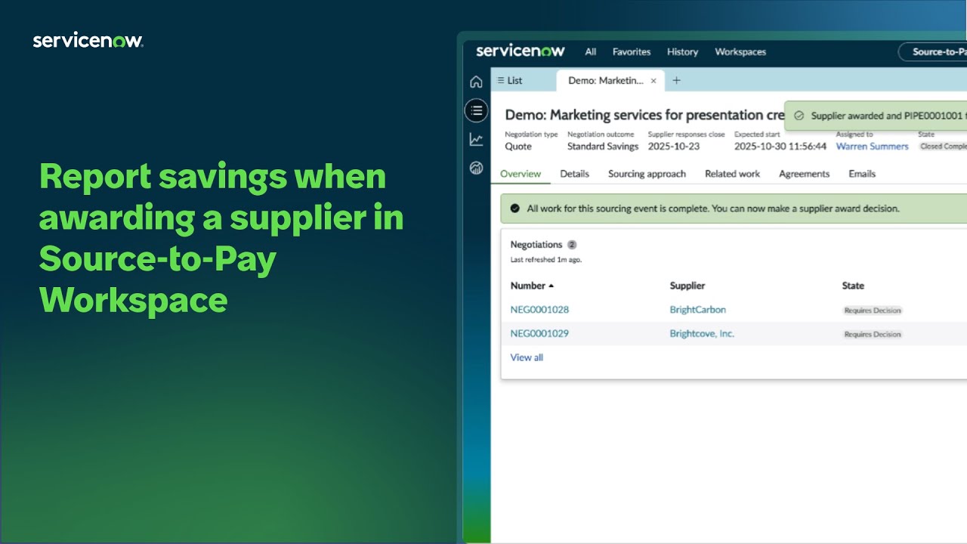Click the View all link
Screen dimensions: 967x544
[526, 357]
